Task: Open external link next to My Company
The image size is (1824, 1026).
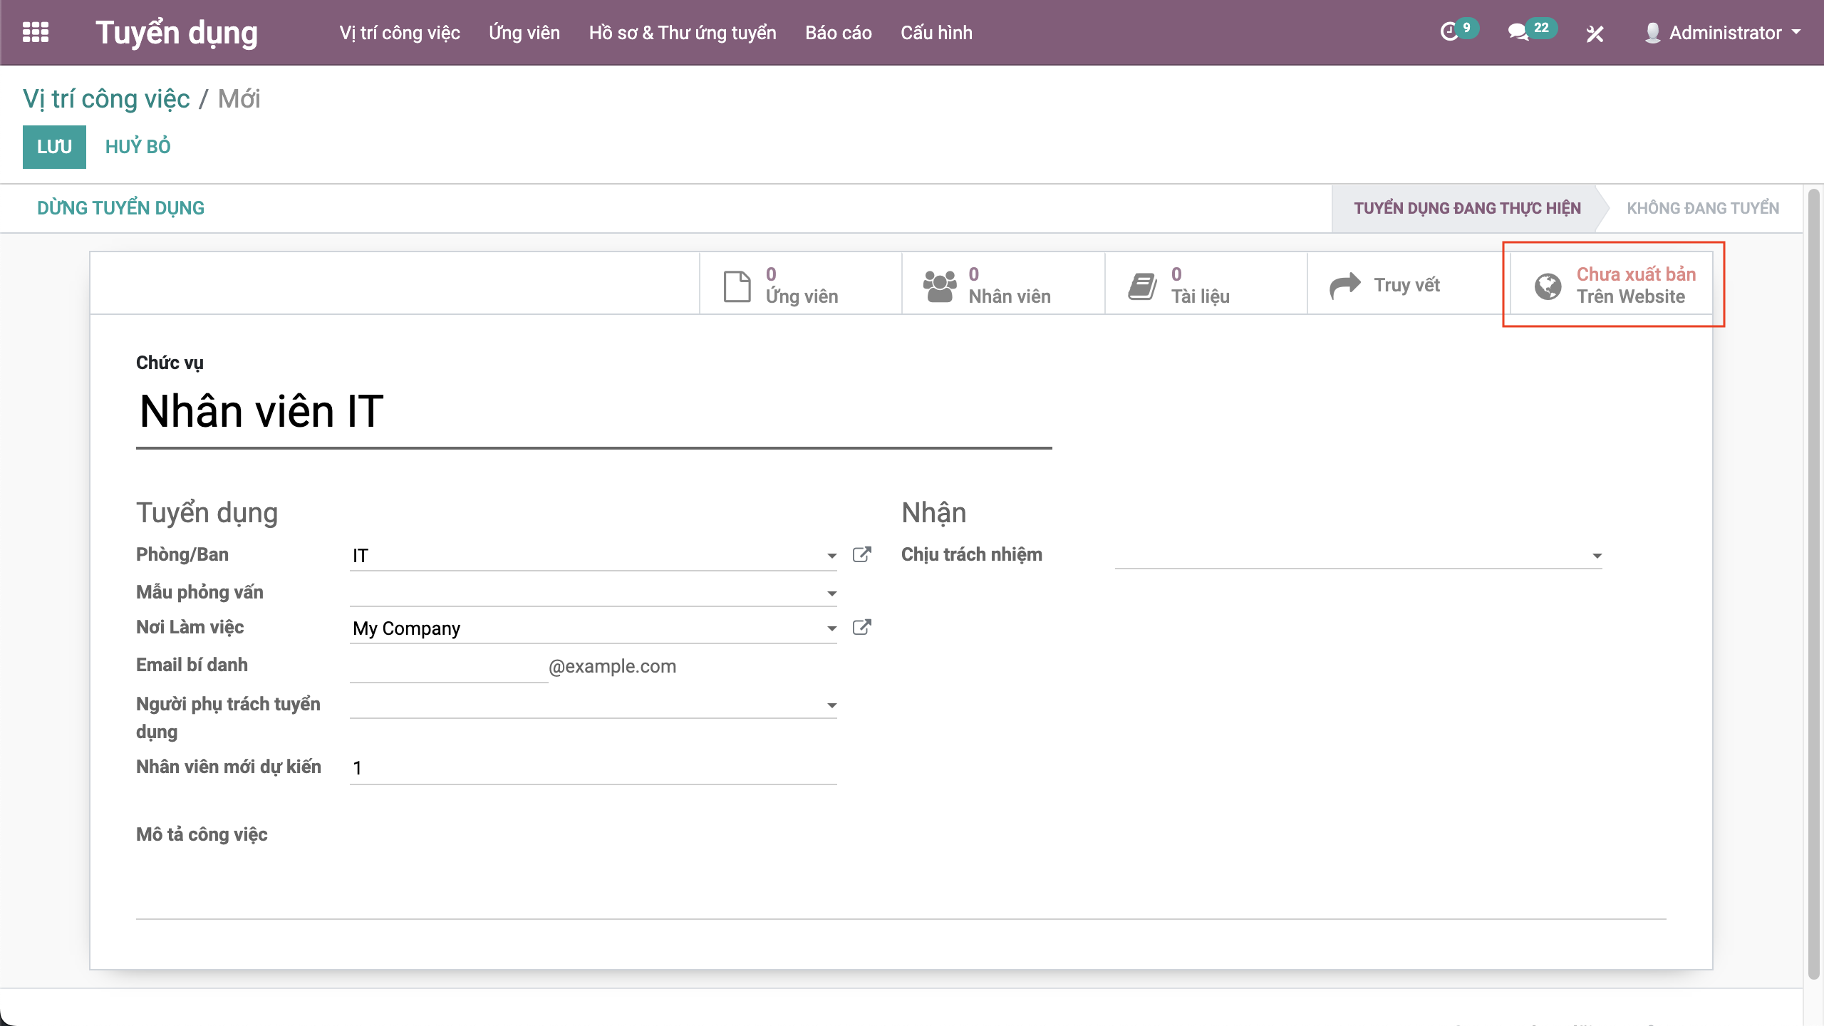Action: (861, 628)
